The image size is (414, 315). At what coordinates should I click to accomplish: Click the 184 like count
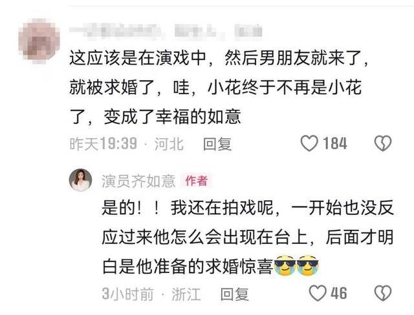335,144
